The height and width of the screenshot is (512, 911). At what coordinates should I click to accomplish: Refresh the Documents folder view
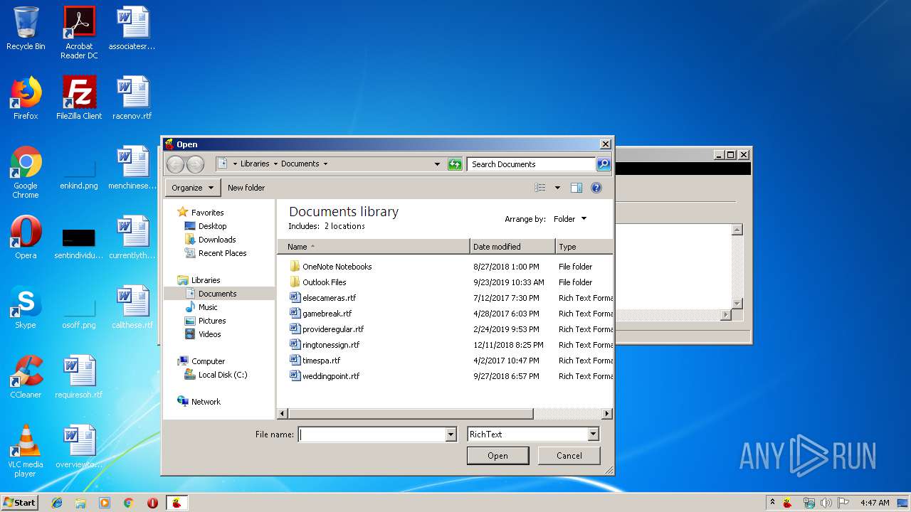[x=455, y=164]
